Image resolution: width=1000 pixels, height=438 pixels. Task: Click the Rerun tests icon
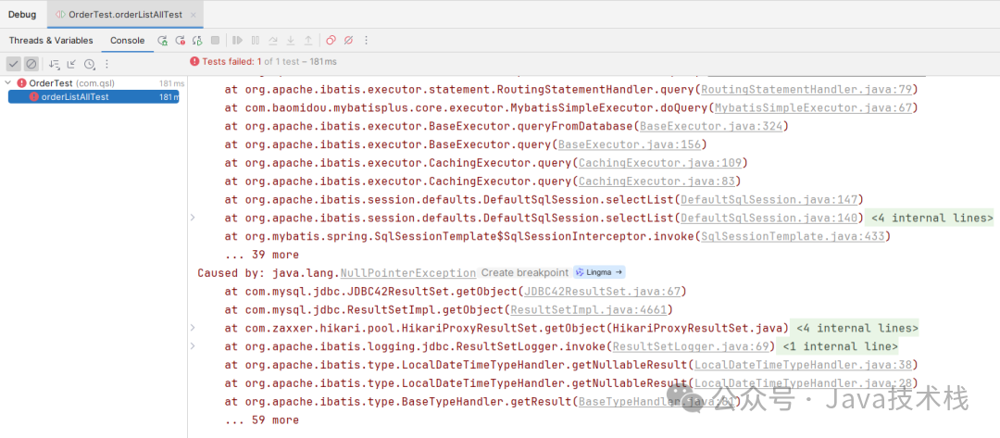[163, 40]
